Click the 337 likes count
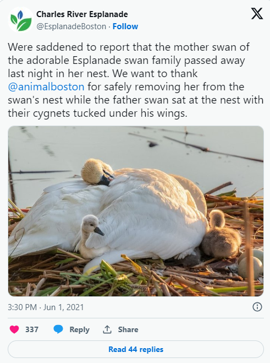The image size is (270, 363). pyautogui.click(x=32, y=329)
